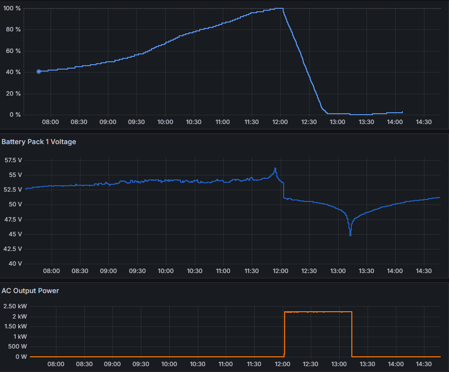Click 13:00 on the percentage chart time axis
This screenshot has width=449, height=372.
(x=337, y=122)
